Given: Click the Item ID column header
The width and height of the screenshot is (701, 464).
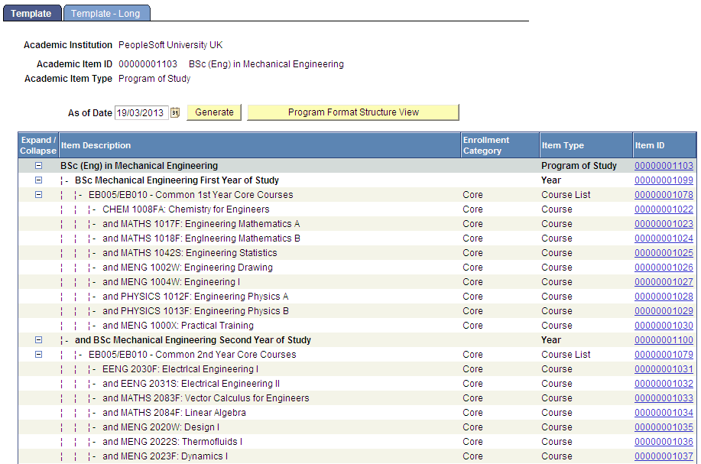Looking at the screenshot, I should tap(664, 145).
